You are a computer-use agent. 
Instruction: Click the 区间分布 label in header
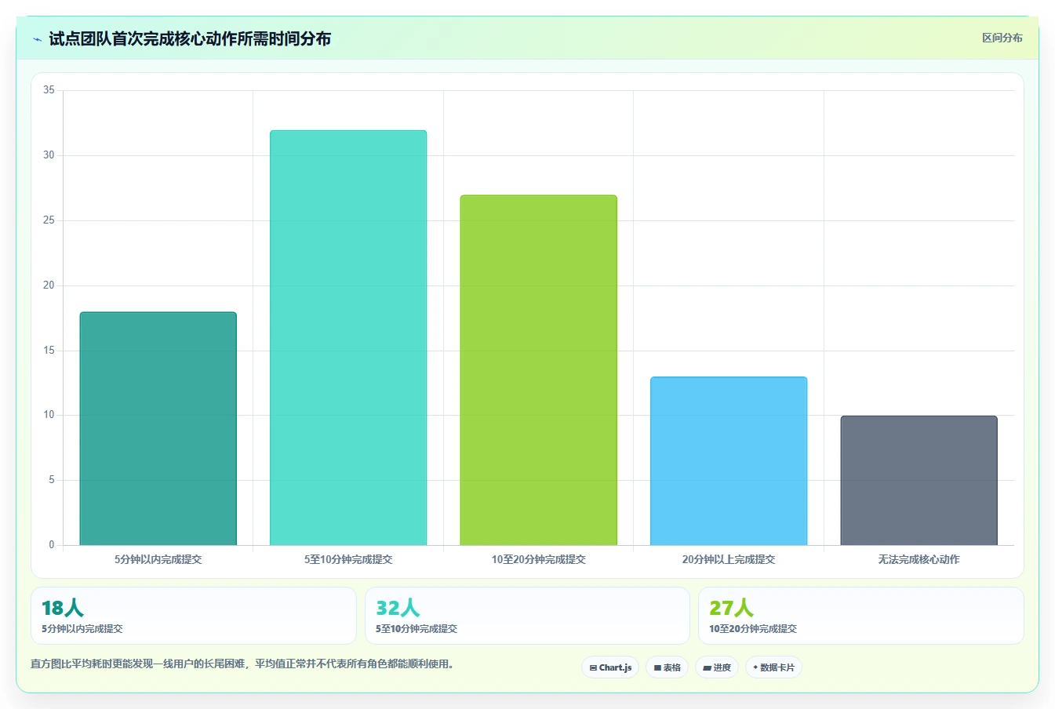[1002, 38]
